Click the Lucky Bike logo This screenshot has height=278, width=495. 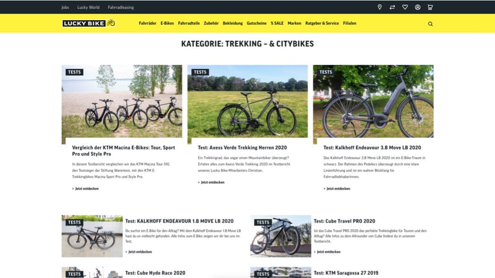click(89, 23)
